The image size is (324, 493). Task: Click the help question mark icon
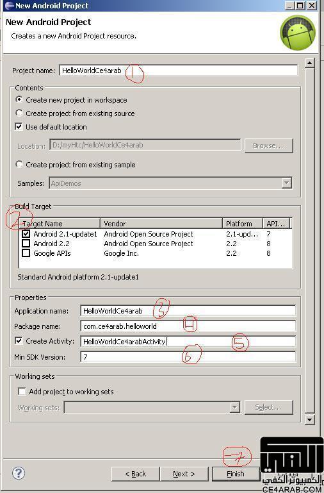[x=18, y=473]
